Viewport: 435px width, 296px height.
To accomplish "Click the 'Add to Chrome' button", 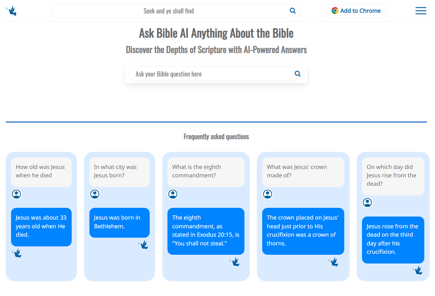I will [x=356, y=10].
